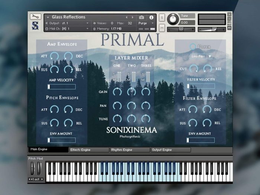This screenshot has width=260, height=195.
Task: Click the L-R pan slider in the header
Action: pyautogui.click(x=181, y=29)
